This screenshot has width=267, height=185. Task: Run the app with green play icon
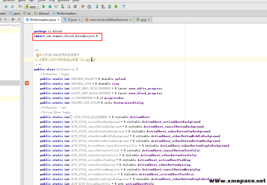pos(44,7)
